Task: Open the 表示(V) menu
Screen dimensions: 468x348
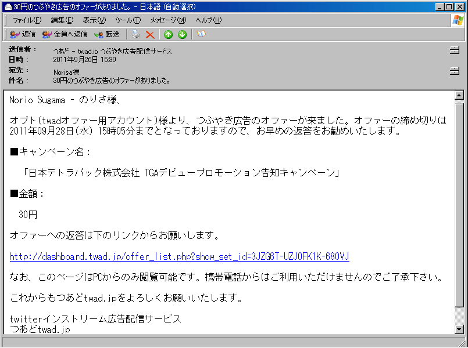Action: (x=94, y=20)
